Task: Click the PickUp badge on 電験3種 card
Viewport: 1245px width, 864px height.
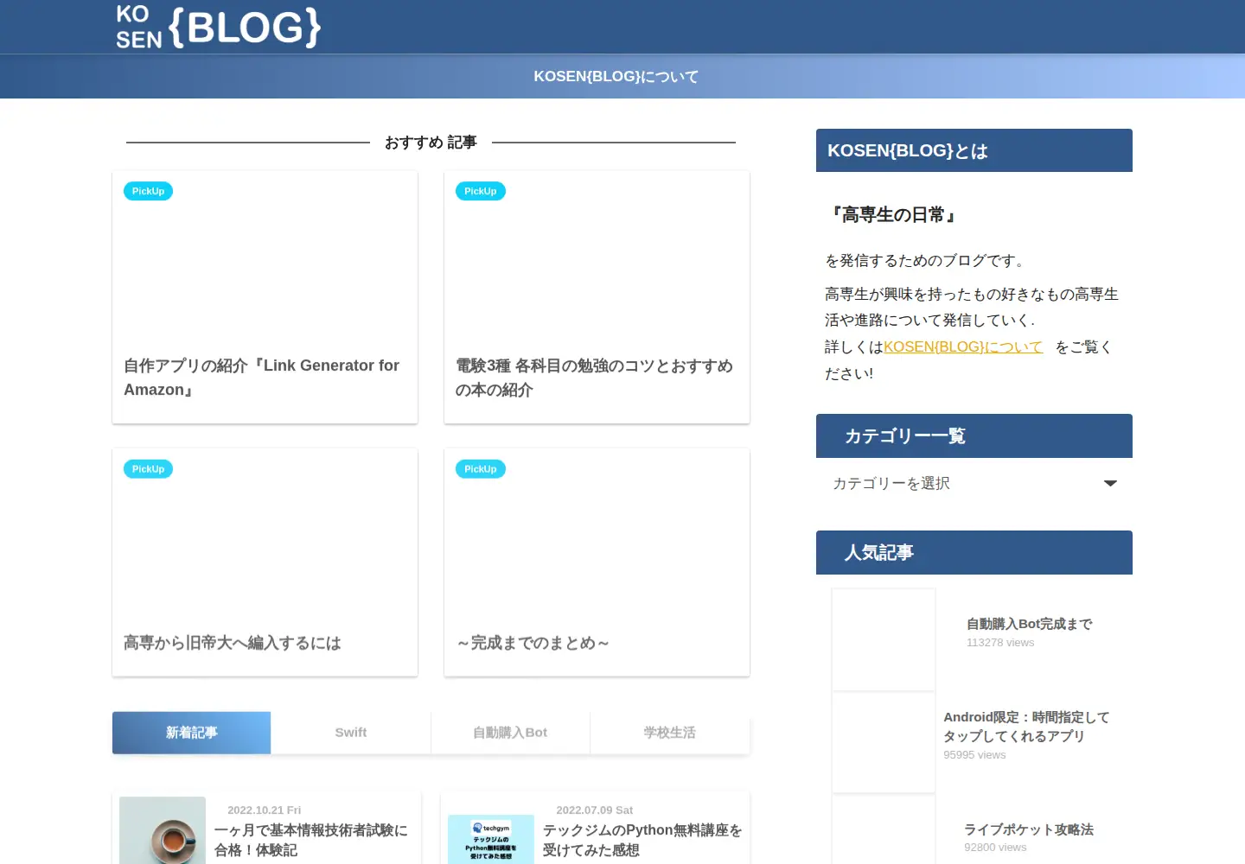Action: click(480, 191)
